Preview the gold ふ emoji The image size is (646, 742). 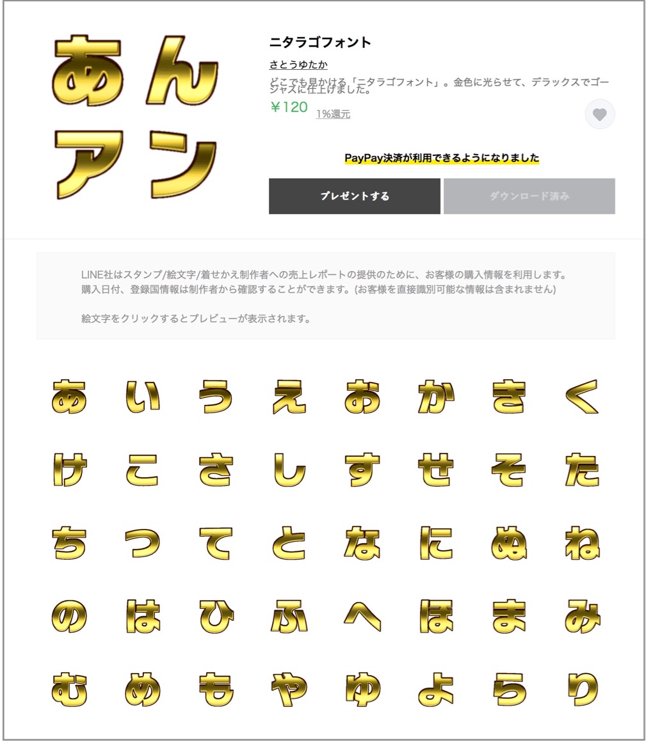pyautogui.click(x=289, y=616)
